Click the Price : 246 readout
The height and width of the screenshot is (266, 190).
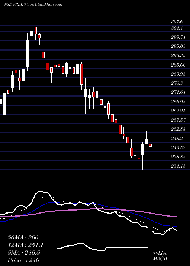pos(24,260)
